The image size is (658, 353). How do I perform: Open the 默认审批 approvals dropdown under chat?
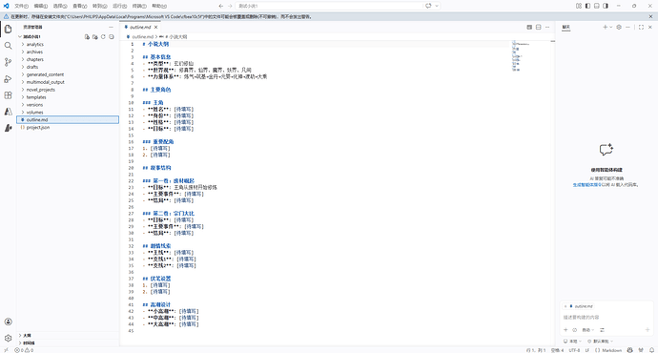coord(600,342)
